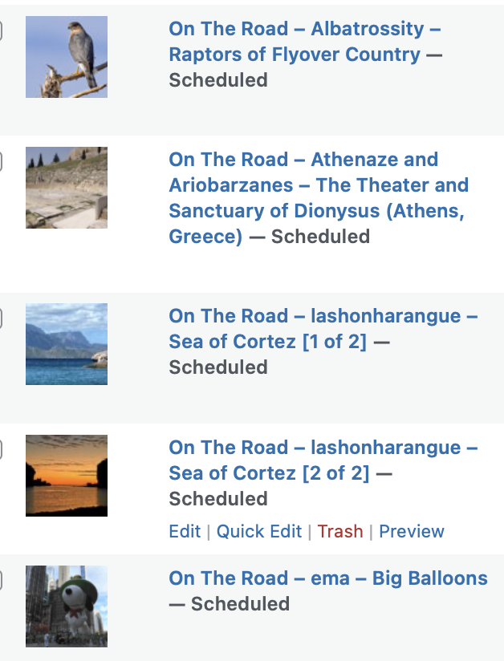Click Quick Edit for the sunset post

click(259, 532)
